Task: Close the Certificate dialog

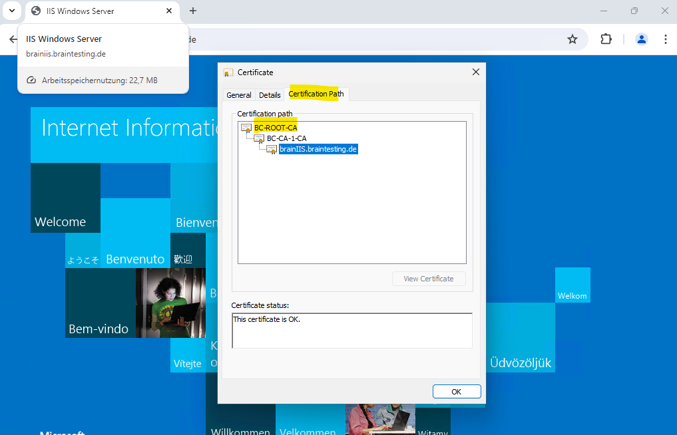Action: (x=476, y=72)
